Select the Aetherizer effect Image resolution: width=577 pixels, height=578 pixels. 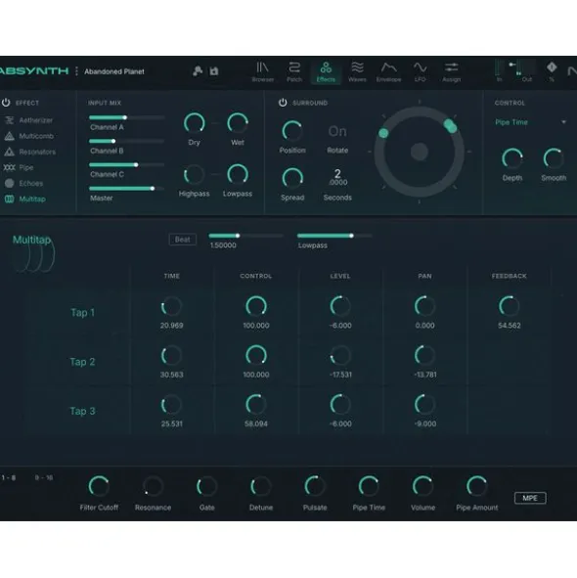coord(28,120)
